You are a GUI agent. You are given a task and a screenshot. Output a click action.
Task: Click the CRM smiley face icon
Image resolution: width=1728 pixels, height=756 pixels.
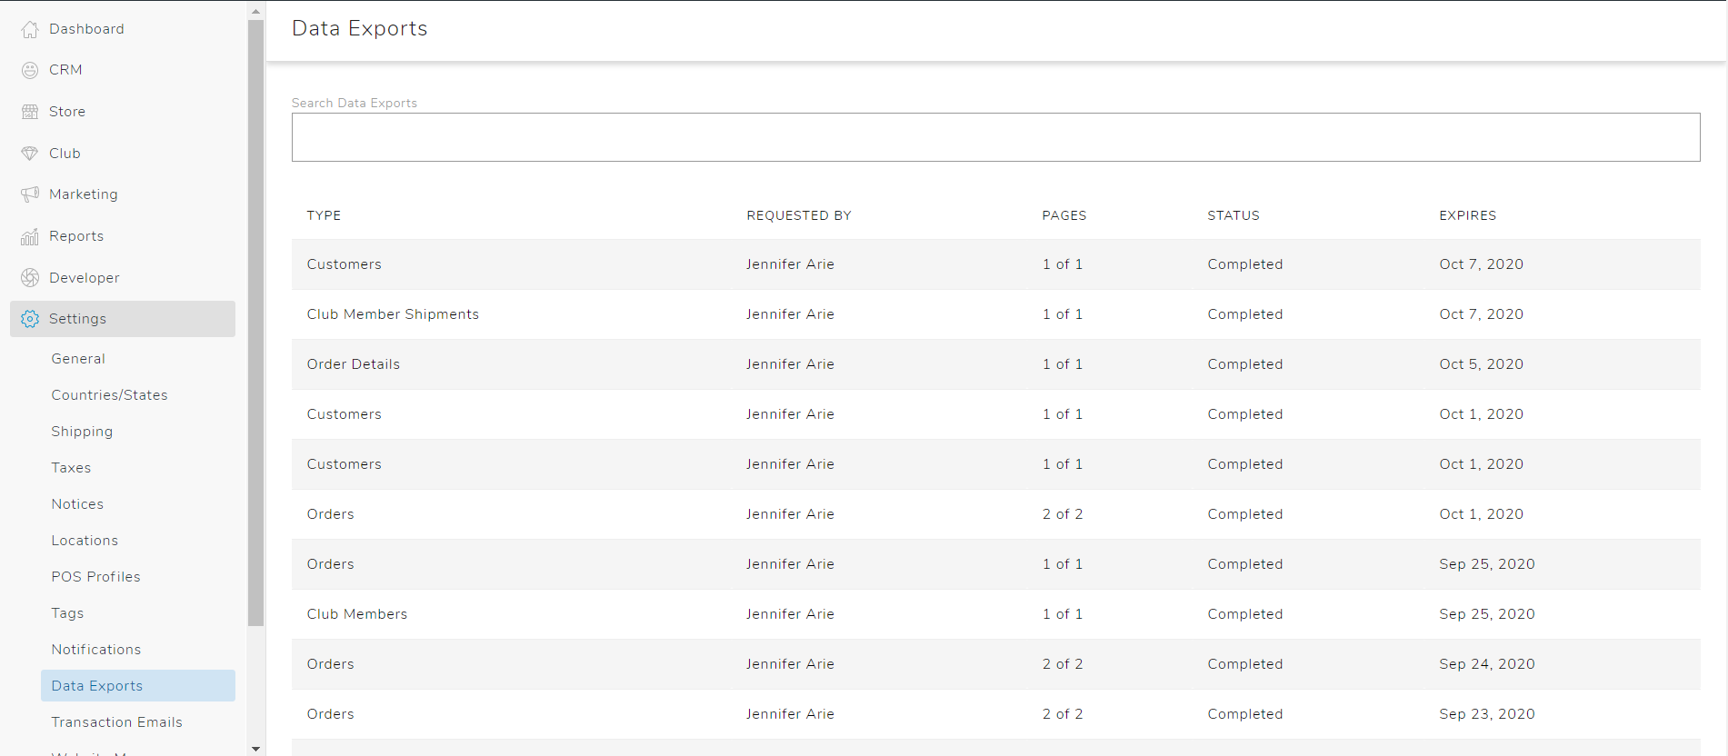pyautogui.click(x=30, y=70)
